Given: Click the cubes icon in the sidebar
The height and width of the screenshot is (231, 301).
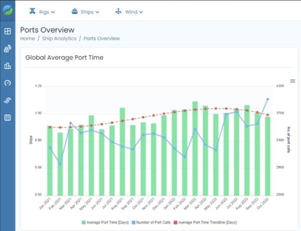Looking at the screenshot, I should tap(8, 49).
